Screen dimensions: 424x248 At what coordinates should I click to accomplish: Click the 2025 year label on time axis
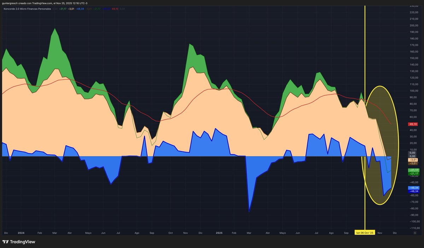click(219, 233)
